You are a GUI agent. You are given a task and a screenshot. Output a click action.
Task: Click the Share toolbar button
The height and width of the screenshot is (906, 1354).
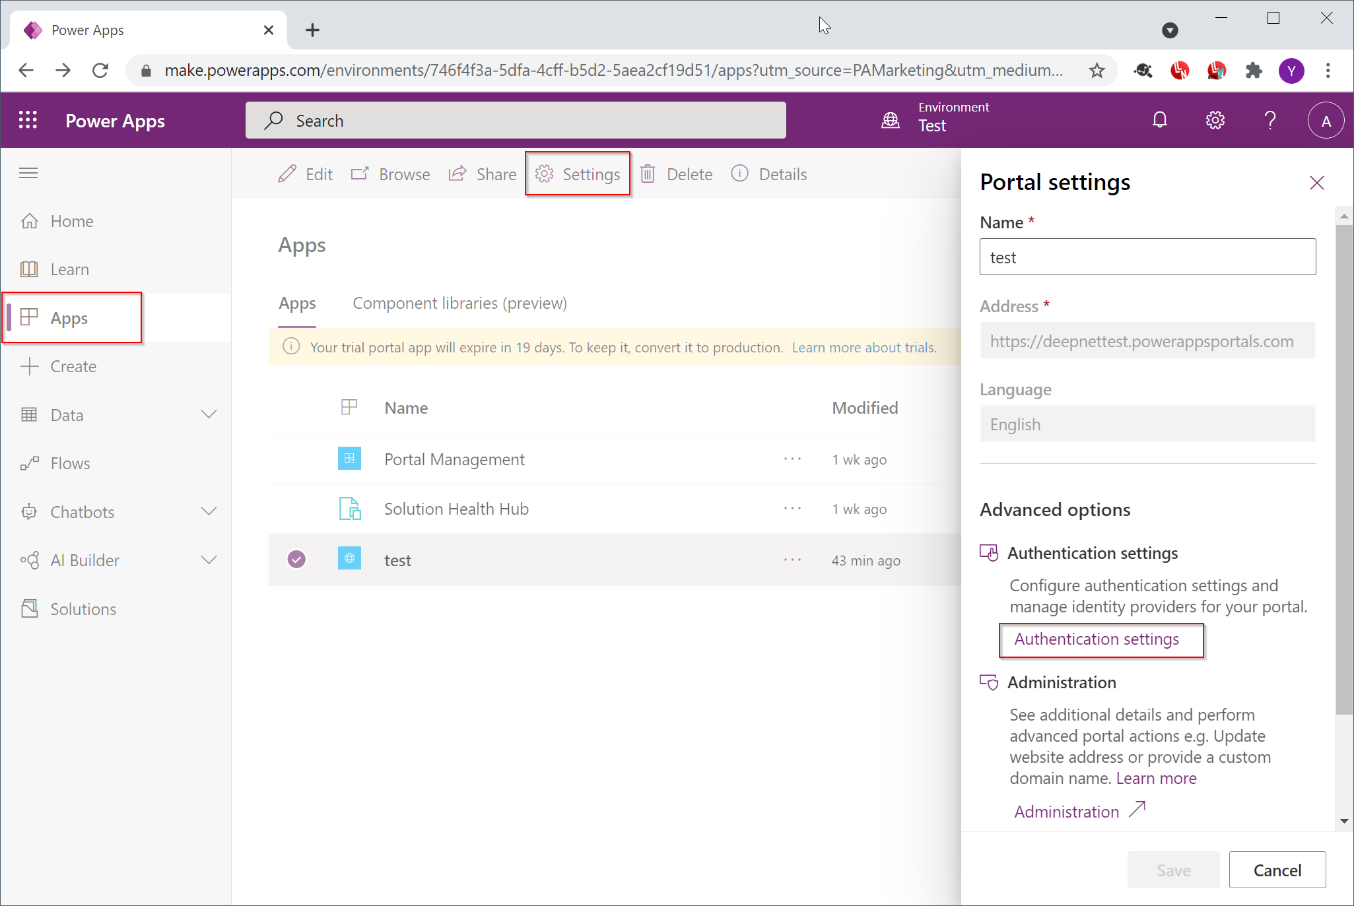[x=483, y=174]
